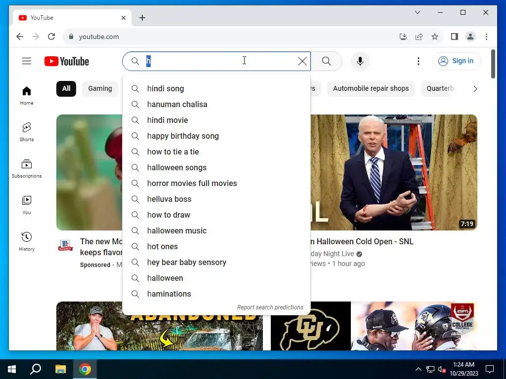Screen dimensions: 506x379
Task: Open the Halloween Cold Open - SNL title
Action: coord(362,242)
